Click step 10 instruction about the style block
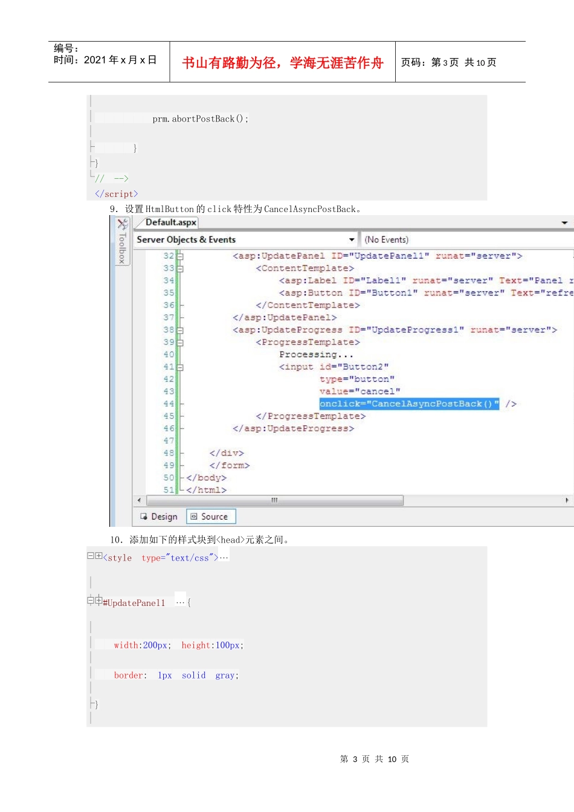The height and width of the screenshot is (812, 574). point(201,540)
